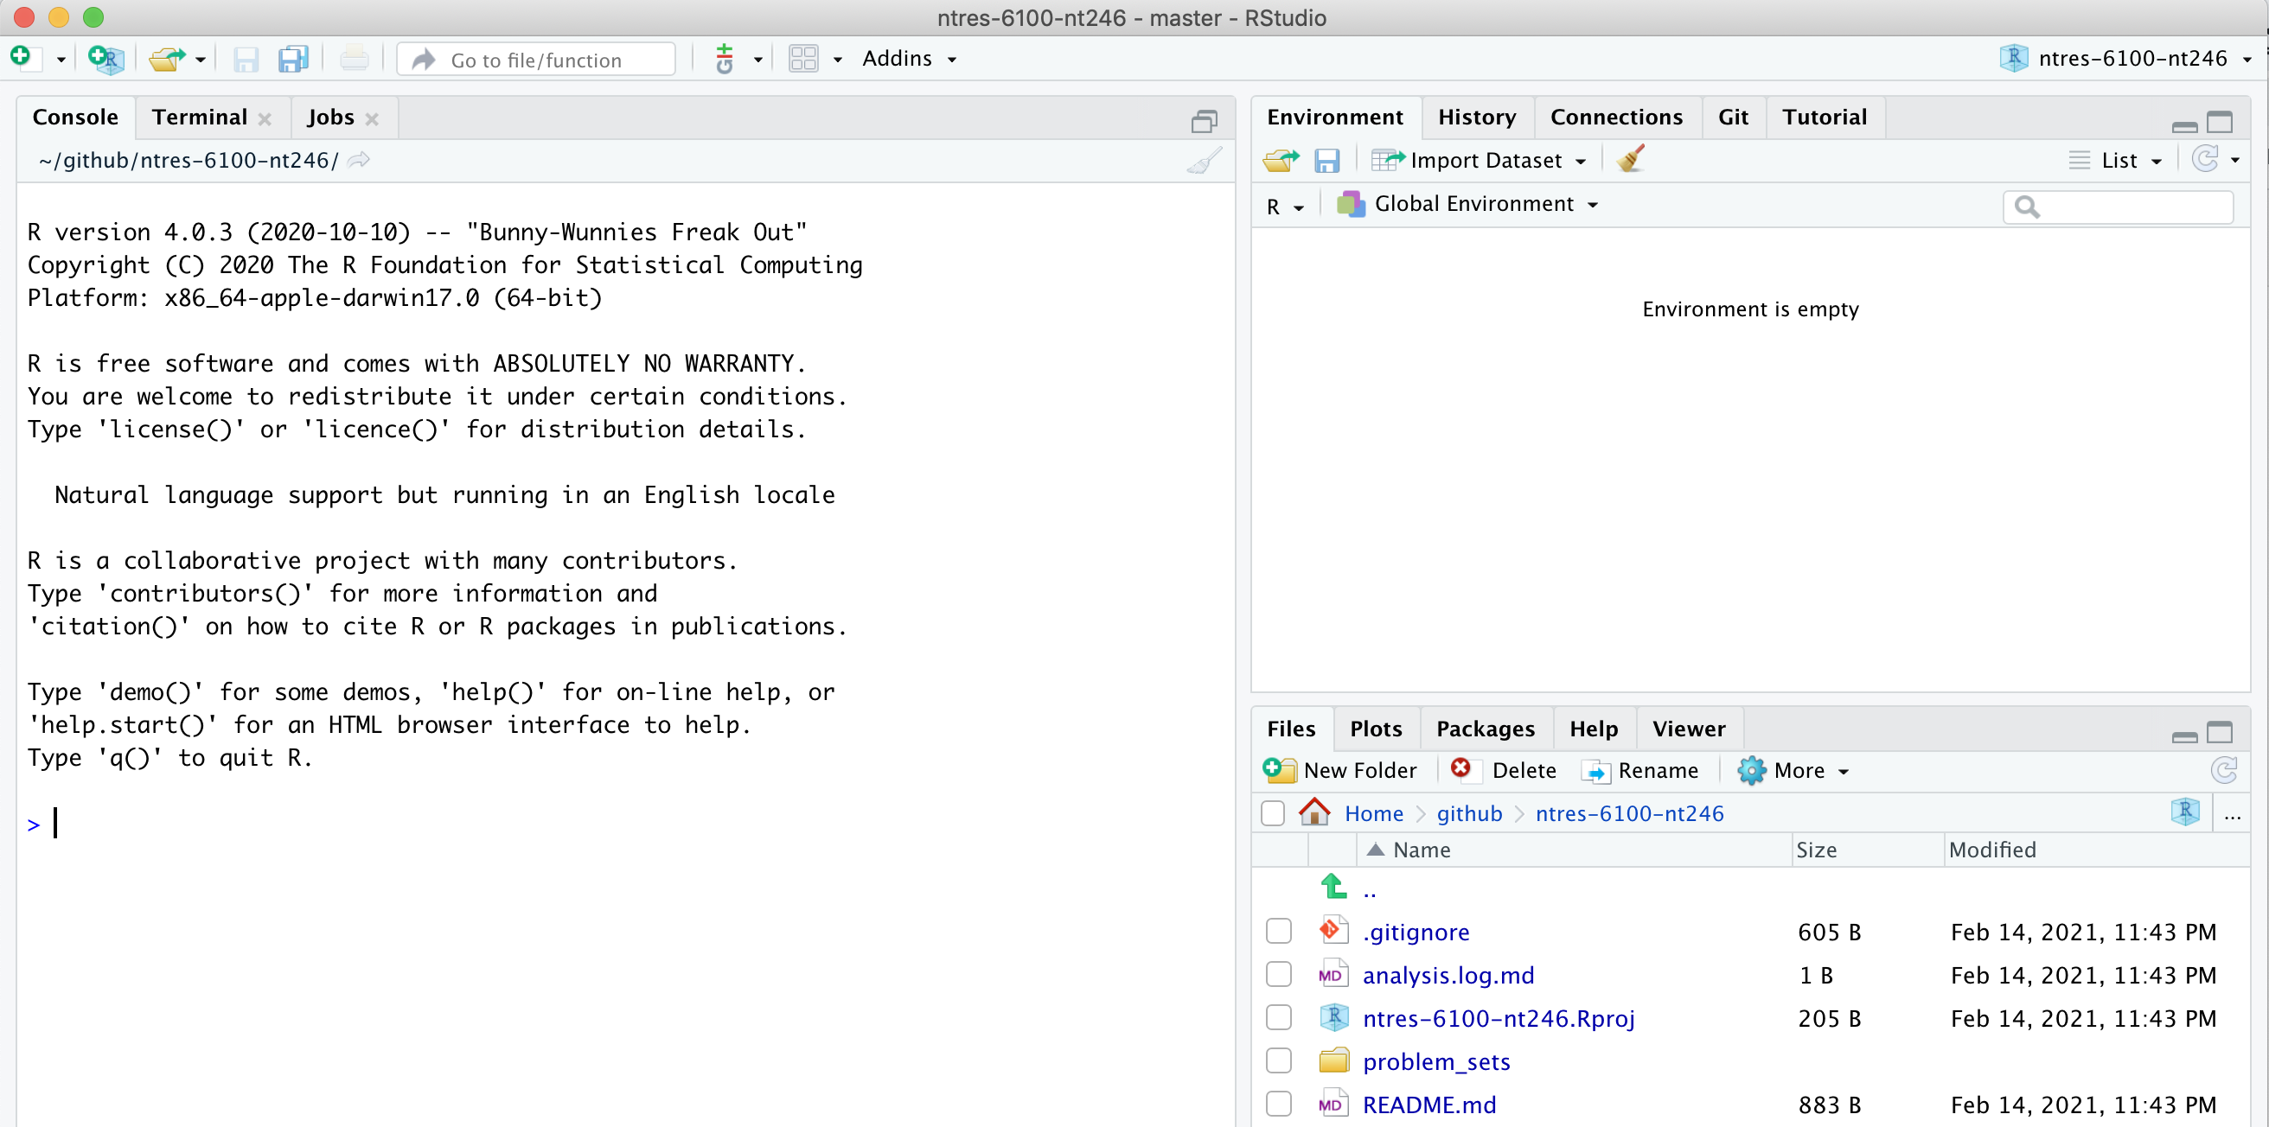Open the R language dropdown
This screenshot has width=2269, height=1127.
[x=1285, y=206]
